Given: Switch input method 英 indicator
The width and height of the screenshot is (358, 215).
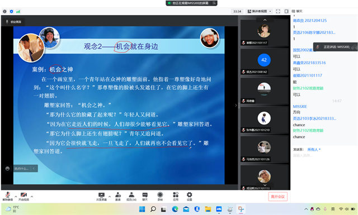Looking at the screenshot, I should coord(333,209).
